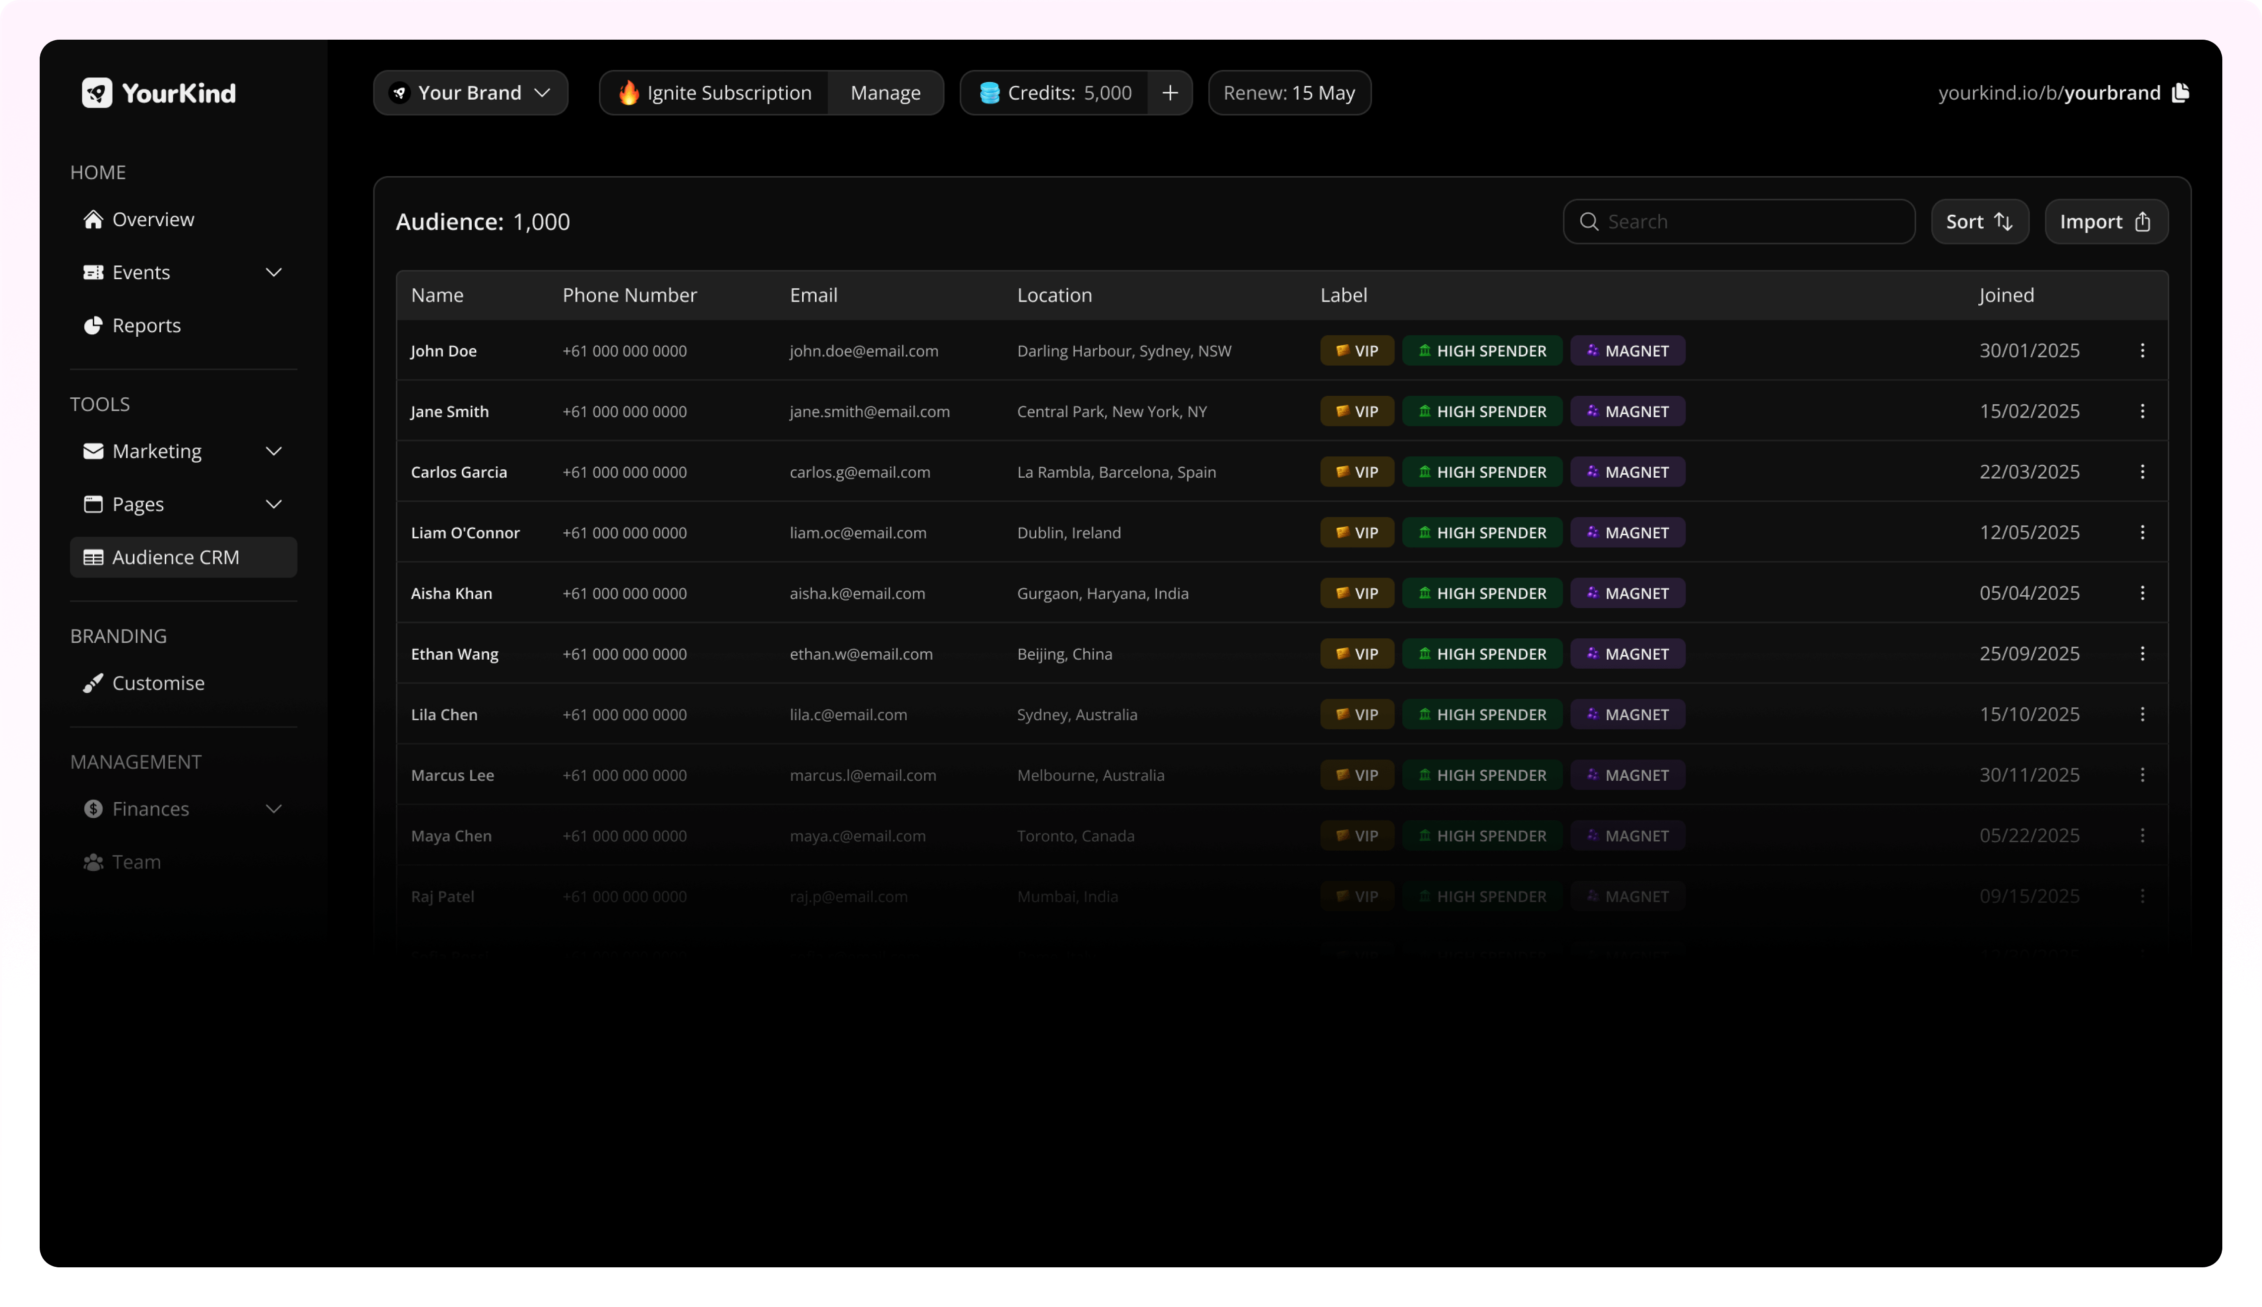
Task: Click inside the Search field
Action: pos(1732,222)
